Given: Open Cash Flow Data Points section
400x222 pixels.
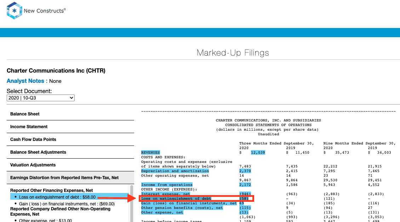Looking at the screenshot, I should 70,140.
